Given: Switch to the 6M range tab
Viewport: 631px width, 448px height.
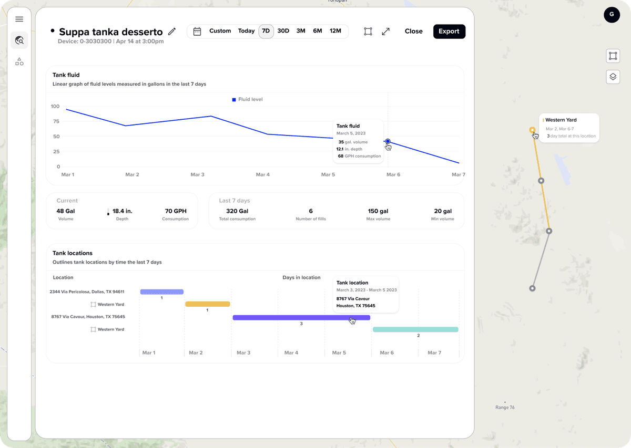Looking at the screenshot, I should (x=317, y=31).
